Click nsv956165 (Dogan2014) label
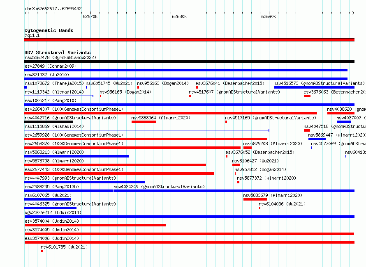This screenshot has height=267, width=366. coord(125,92)
